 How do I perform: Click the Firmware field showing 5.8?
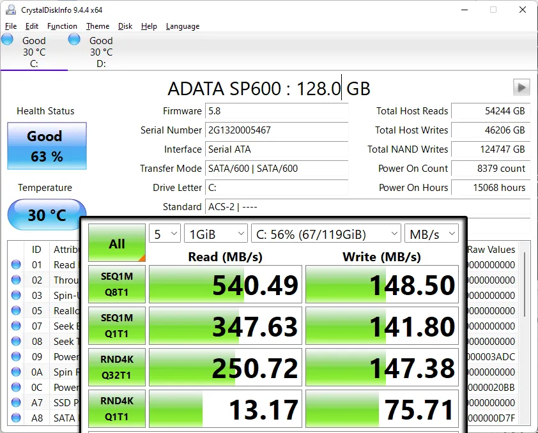point(277,111)
